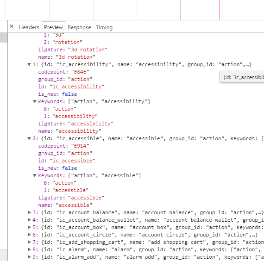The image size is (264, 261).
Task: Click is_new false under ic_accessibility
Action: tap(57, 94)
